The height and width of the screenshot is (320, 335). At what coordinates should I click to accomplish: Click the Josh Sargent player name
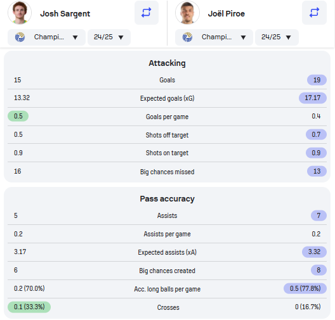coord(65,14)
